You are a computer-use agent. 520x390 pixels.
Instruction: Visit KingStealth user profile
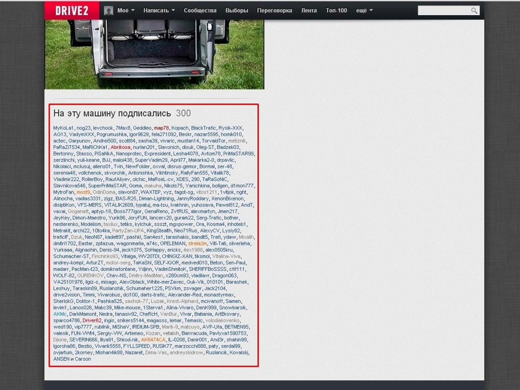(159, 231)
